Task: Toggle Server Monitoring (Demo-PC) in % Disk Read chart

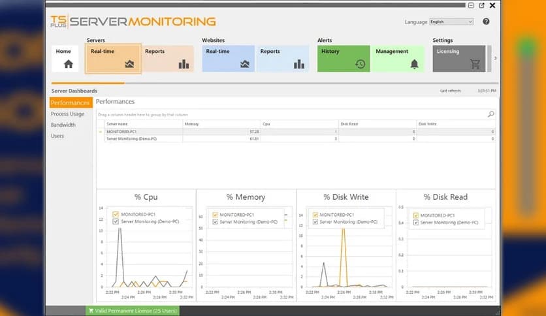Action: click(416, 223)
